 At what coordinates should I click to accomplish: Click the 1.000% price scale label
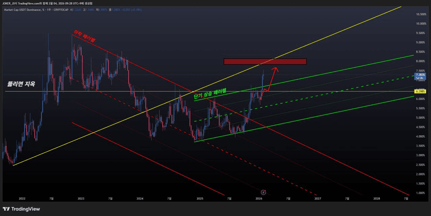(421, 193)
